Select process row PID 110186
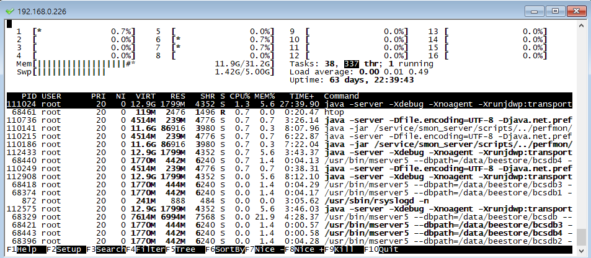The width and height of the screenshot is (591, 258). click(290, 145)
